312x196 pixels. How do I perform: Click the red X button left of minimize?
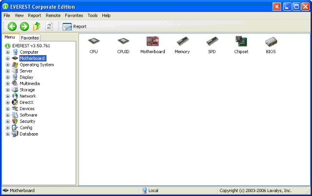click(276, 7)
